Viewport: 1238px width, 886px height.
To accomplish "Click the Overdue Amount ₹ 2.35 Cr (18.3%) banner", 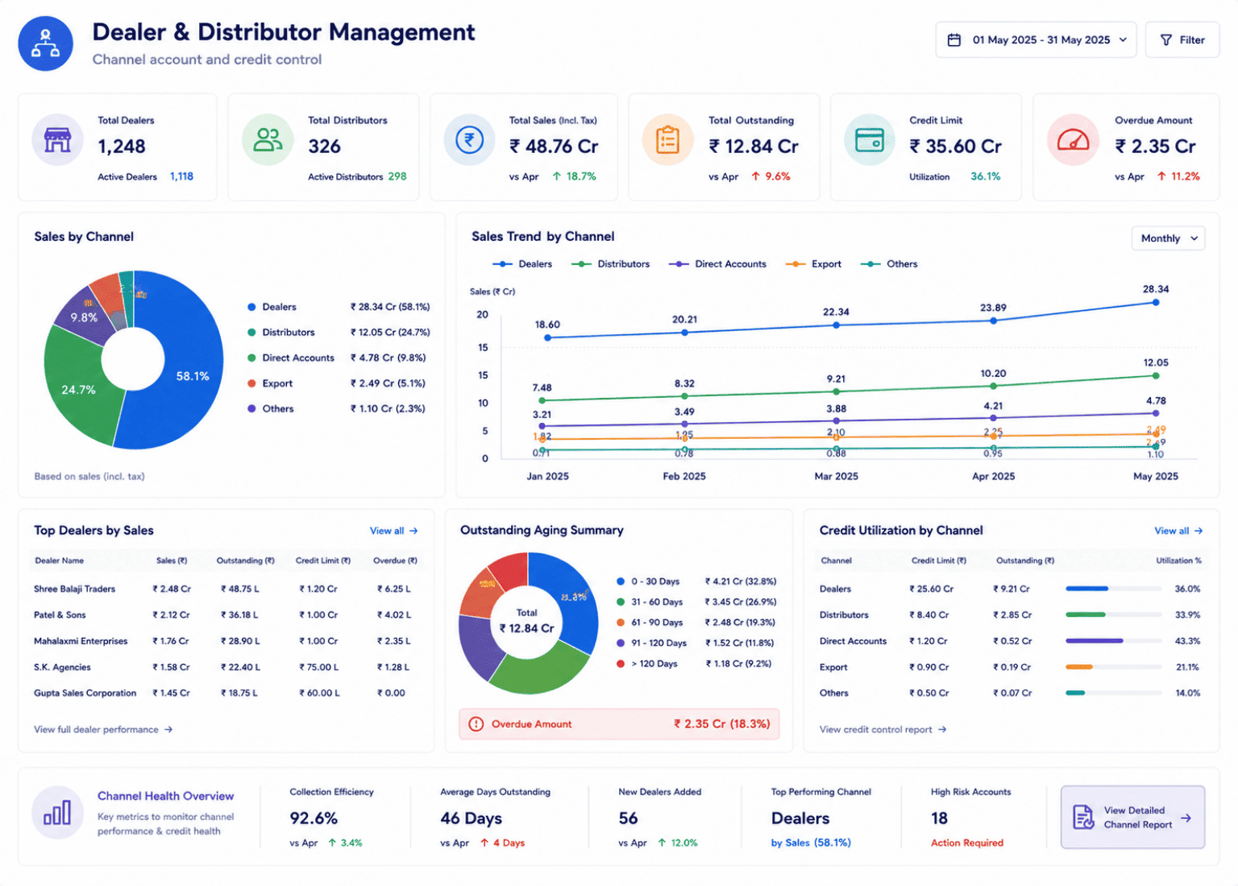I will (x=619, y=724).
